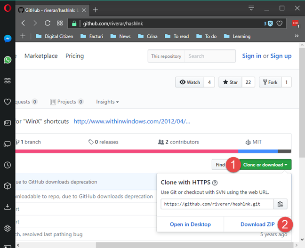
Task: View watchers count 4
Action: pos(209,82)
